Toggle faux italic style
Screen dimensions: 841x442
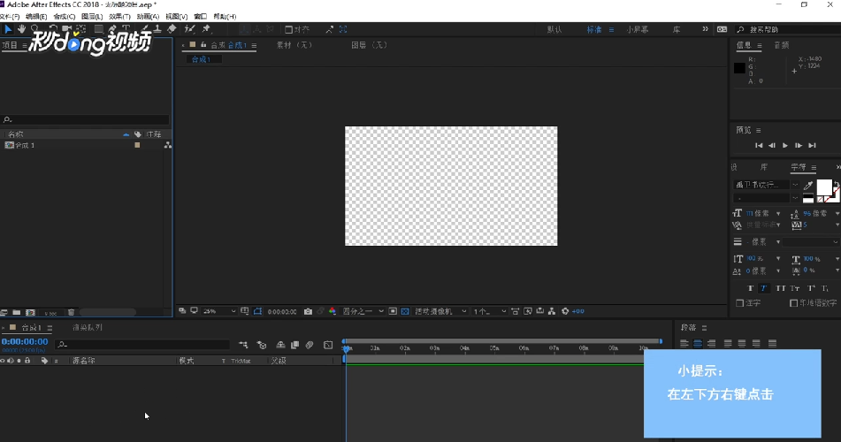pyautogui.click(x=763, y=288)
